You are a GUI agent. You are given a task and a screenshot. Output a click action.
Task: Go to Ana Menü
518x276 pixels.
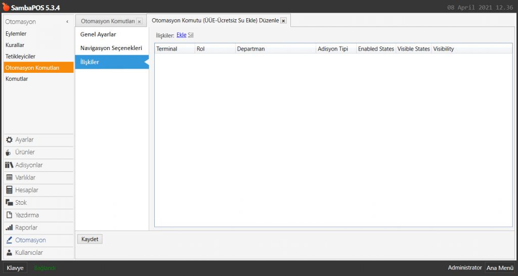[499, 268]
